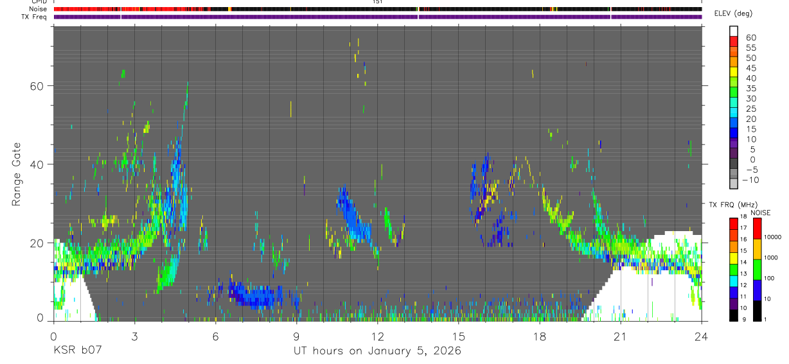
Task: Click the ELEV scale label '60'
Action: (x=750, y=38)
